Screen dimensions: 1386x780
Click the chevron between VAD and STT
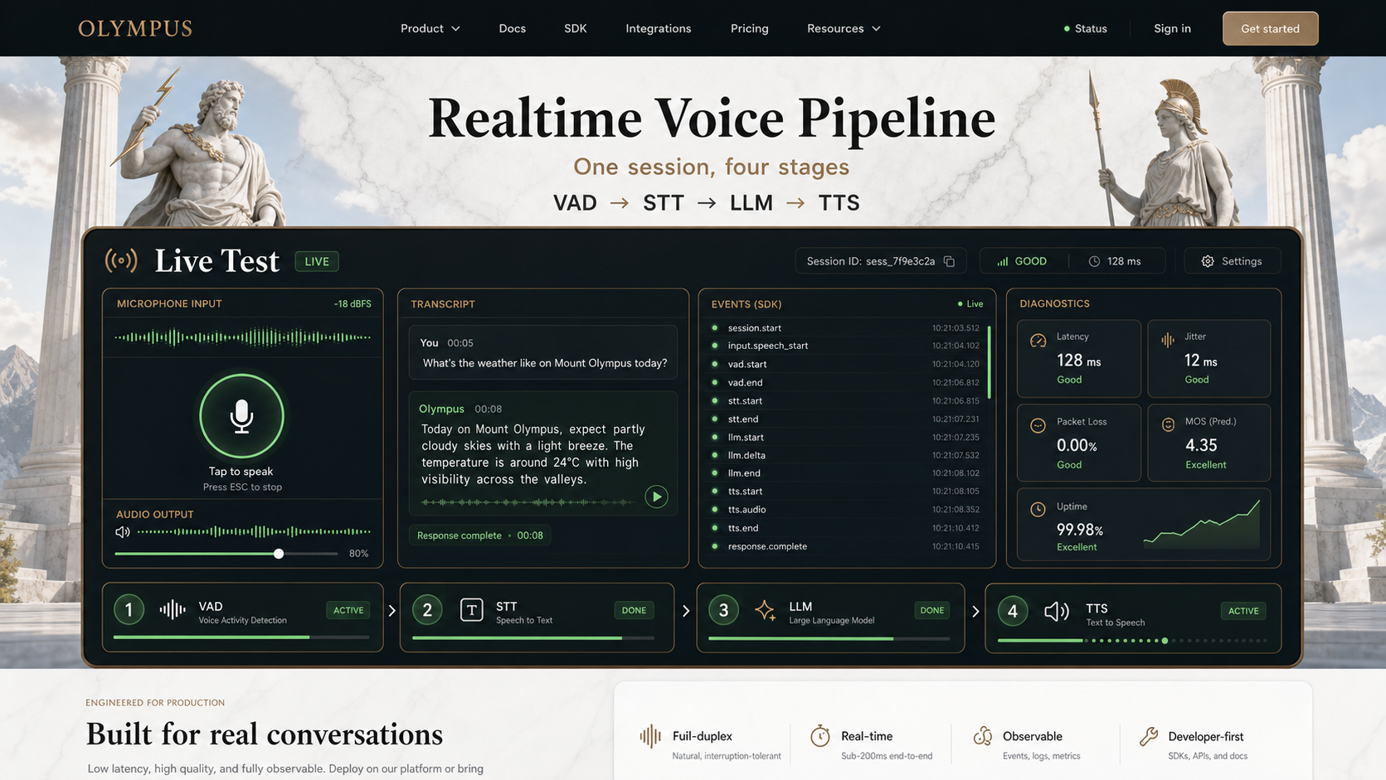[391, 611]
